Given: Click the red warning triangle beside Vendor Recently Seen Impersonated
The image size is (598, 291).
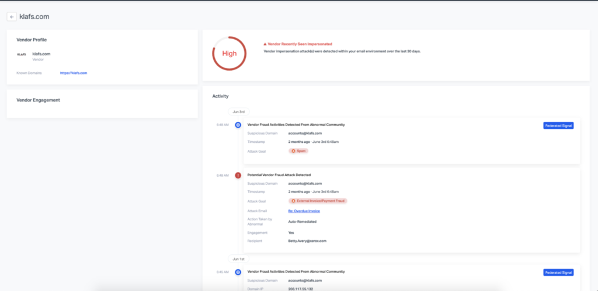Looking at the screenshot, I should click(x=265, y=44).
